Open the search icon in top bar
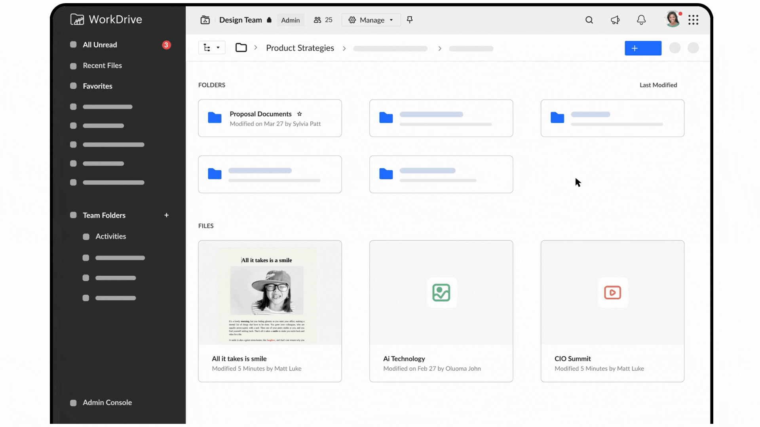Image resolution: width=760 pixels, height=427 pixels. pyautogui.click(x=589, y=20)
